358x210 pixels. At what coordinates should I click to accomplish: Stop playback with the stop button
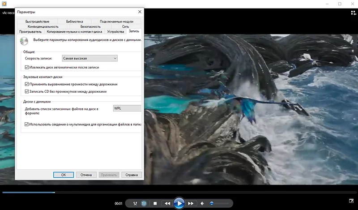[x=155, y=203]
